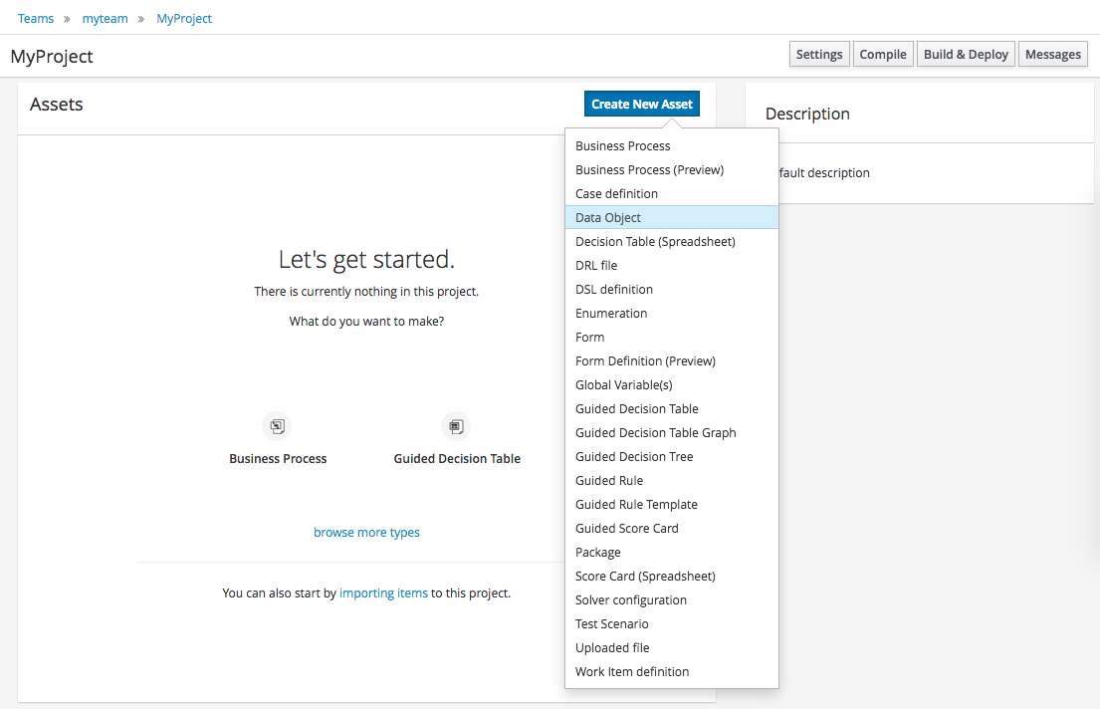This screenshot has width=1100, height=709.
Task: Click the Description panel heading
Action: pyautogui.click(x=807, y=114)
